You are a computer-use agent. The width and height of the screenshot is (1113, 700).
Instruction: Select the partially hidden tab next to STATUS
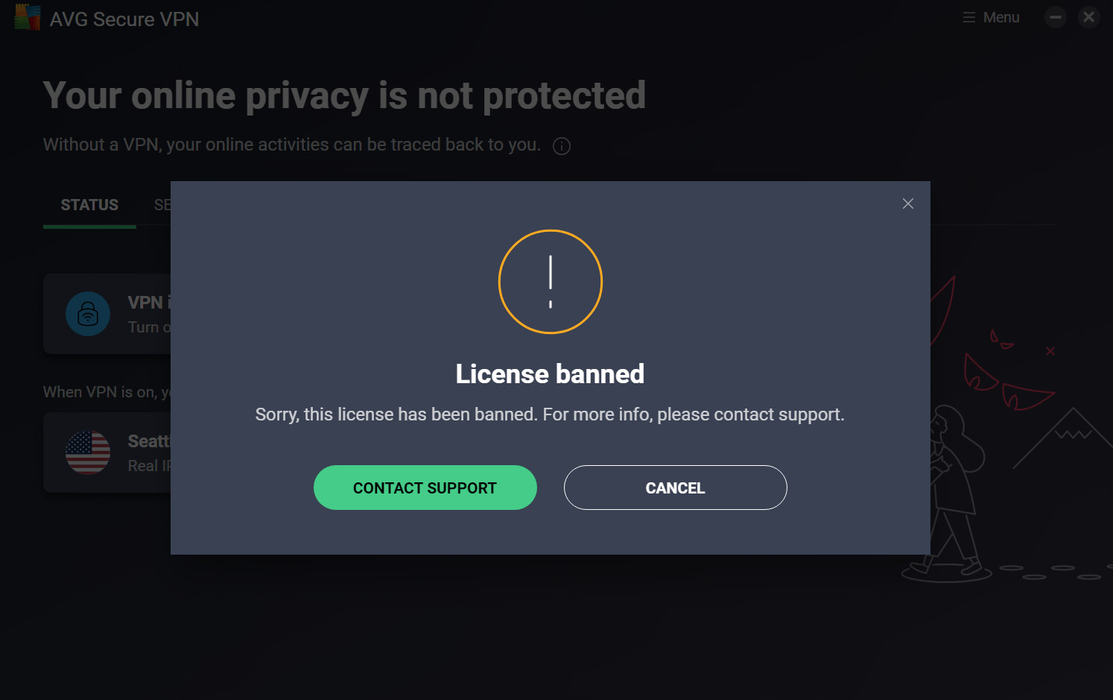pos(162,205)
